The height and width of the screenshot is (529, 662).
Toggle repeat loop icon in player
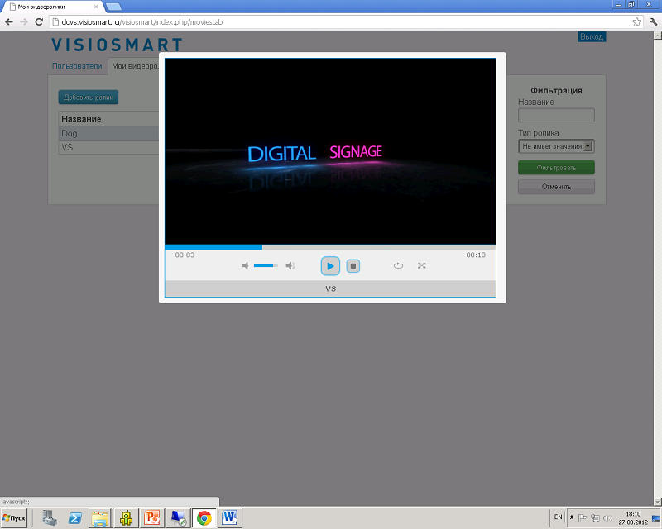click(398, 266)
